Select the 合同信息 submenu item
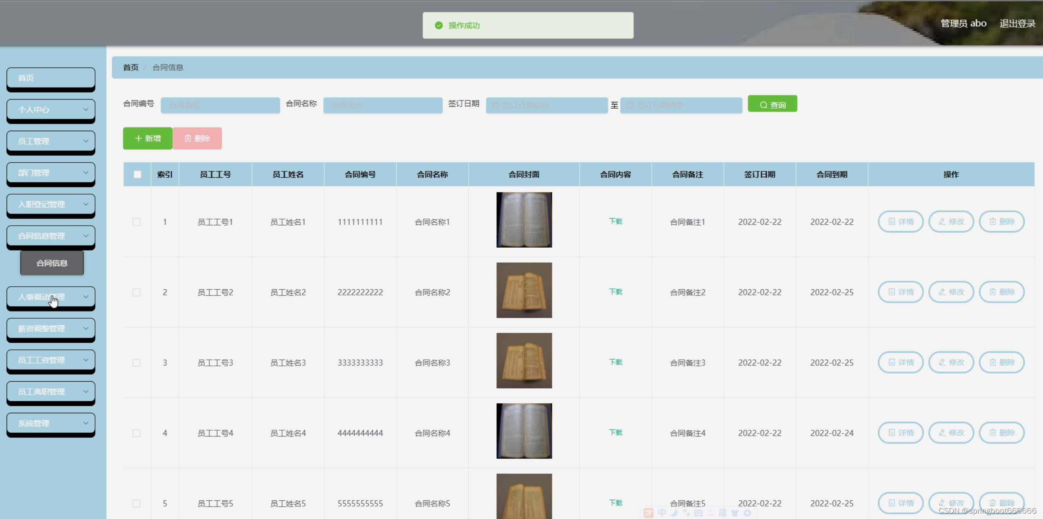The height and width of the screenshot is (519, 1043). pos(52,263)
